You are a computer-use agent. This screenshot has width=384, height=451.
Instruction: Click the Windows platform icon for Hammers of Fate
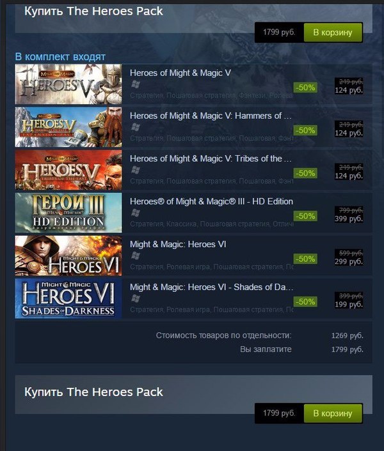point(136,127)
